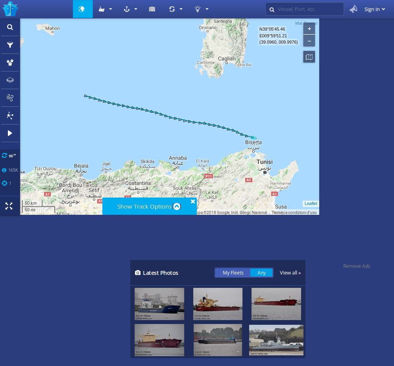Click Show Track Options button
Screen dimensions: 394x366
click(149, 206)
